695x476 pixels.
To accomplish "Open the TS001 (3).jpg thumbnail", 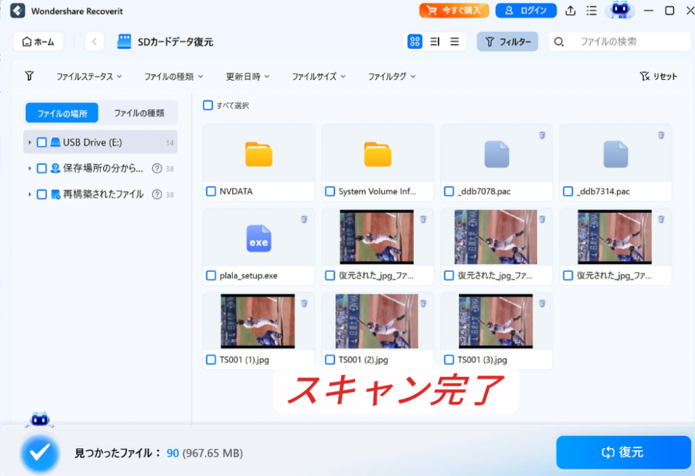I will [x=495, y=321].
